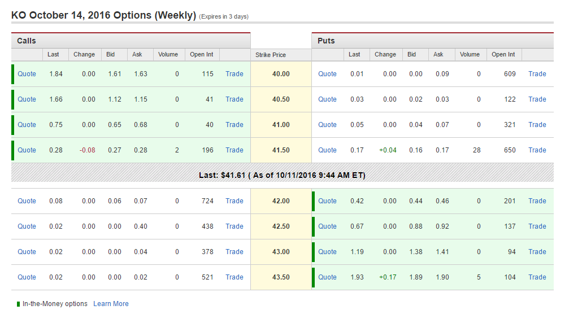Trade the 43.50 strike put
This screenshot has width=569, height=314.
point(537,277)
